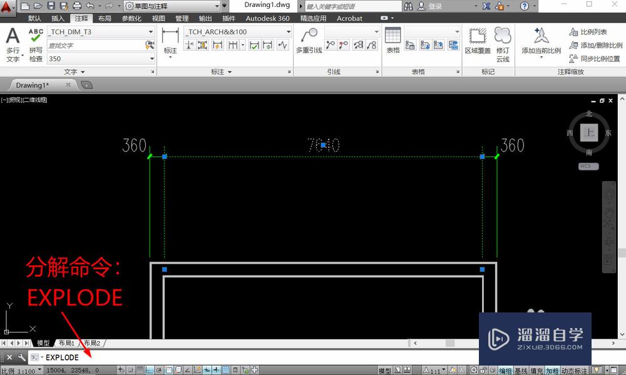Click the dimension jog line icon

point(283,45)
